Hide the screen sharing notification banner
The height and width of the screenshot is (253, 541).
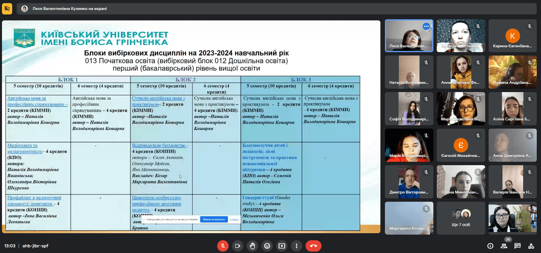coord(234,219)
